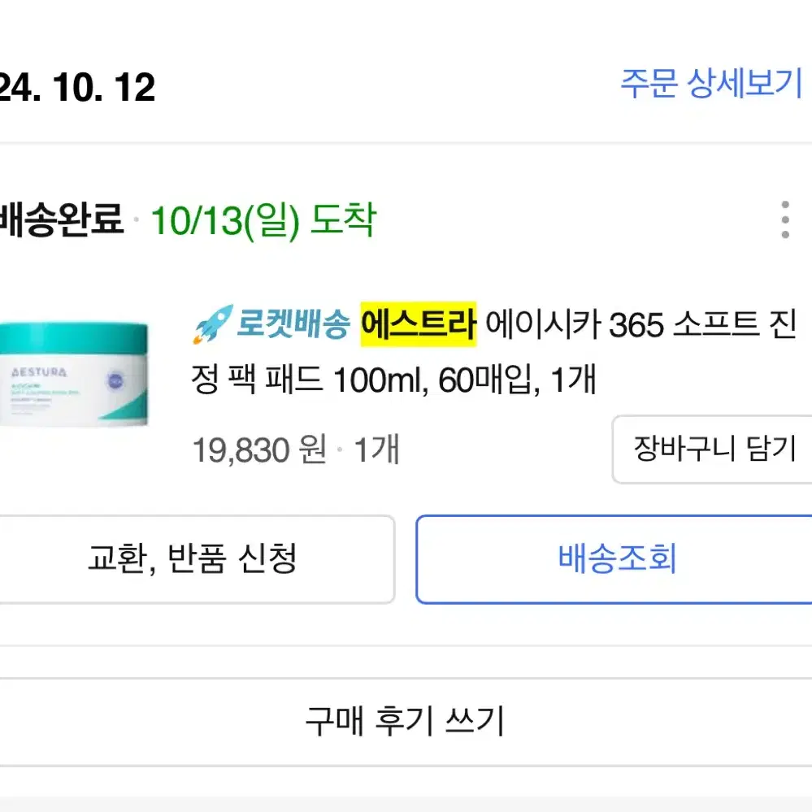
Task: Select the AESTURA pad product thumbnail
Action: coord(74,375)
